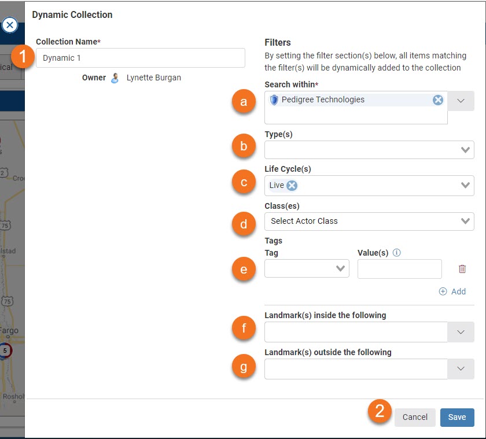Expand the Type(s) dropdown
The height and width of the screenshot is (439, 486).
click(x=467, y=149)
